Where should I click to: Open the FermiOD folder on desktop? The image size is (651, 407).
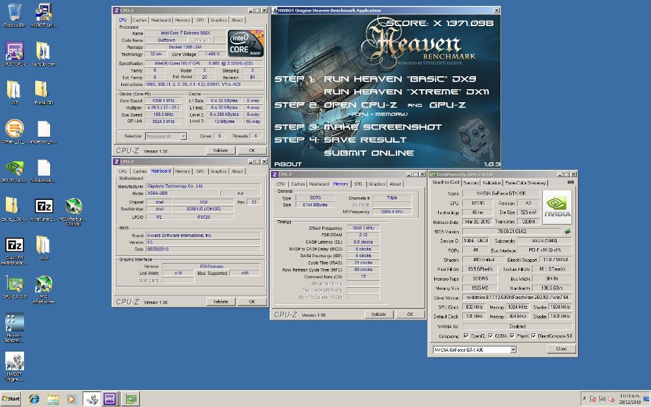43,92
